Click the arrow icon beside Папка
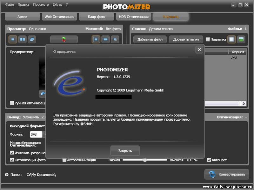This screenshot has width=254, height=190. (7, 175)
